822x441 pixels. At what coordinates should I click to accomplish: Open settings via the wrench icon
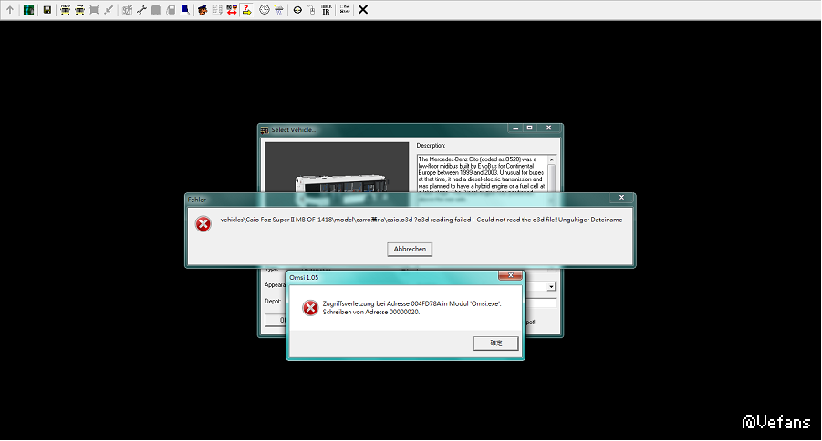click(141, 9)
